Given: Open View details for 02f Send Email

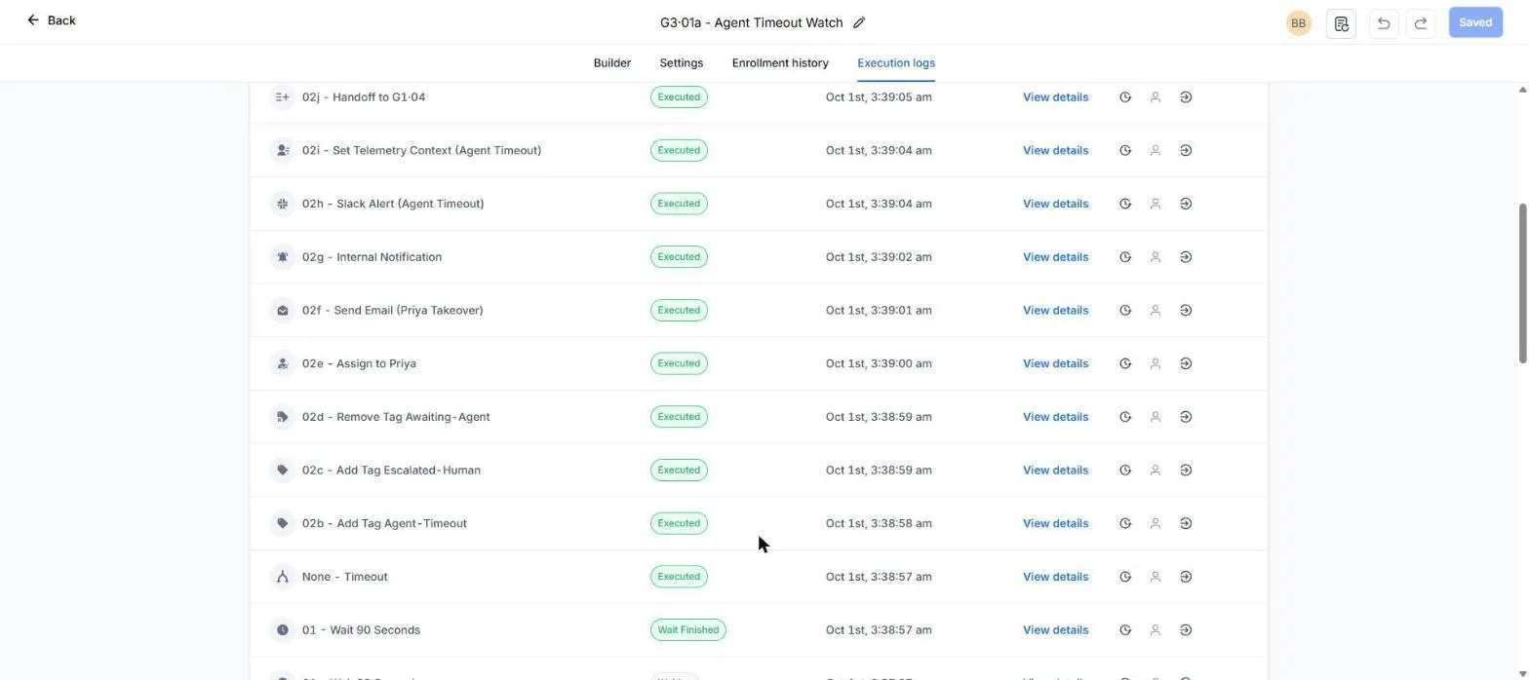Looking at the screenshot, I should click(1055, 310).
